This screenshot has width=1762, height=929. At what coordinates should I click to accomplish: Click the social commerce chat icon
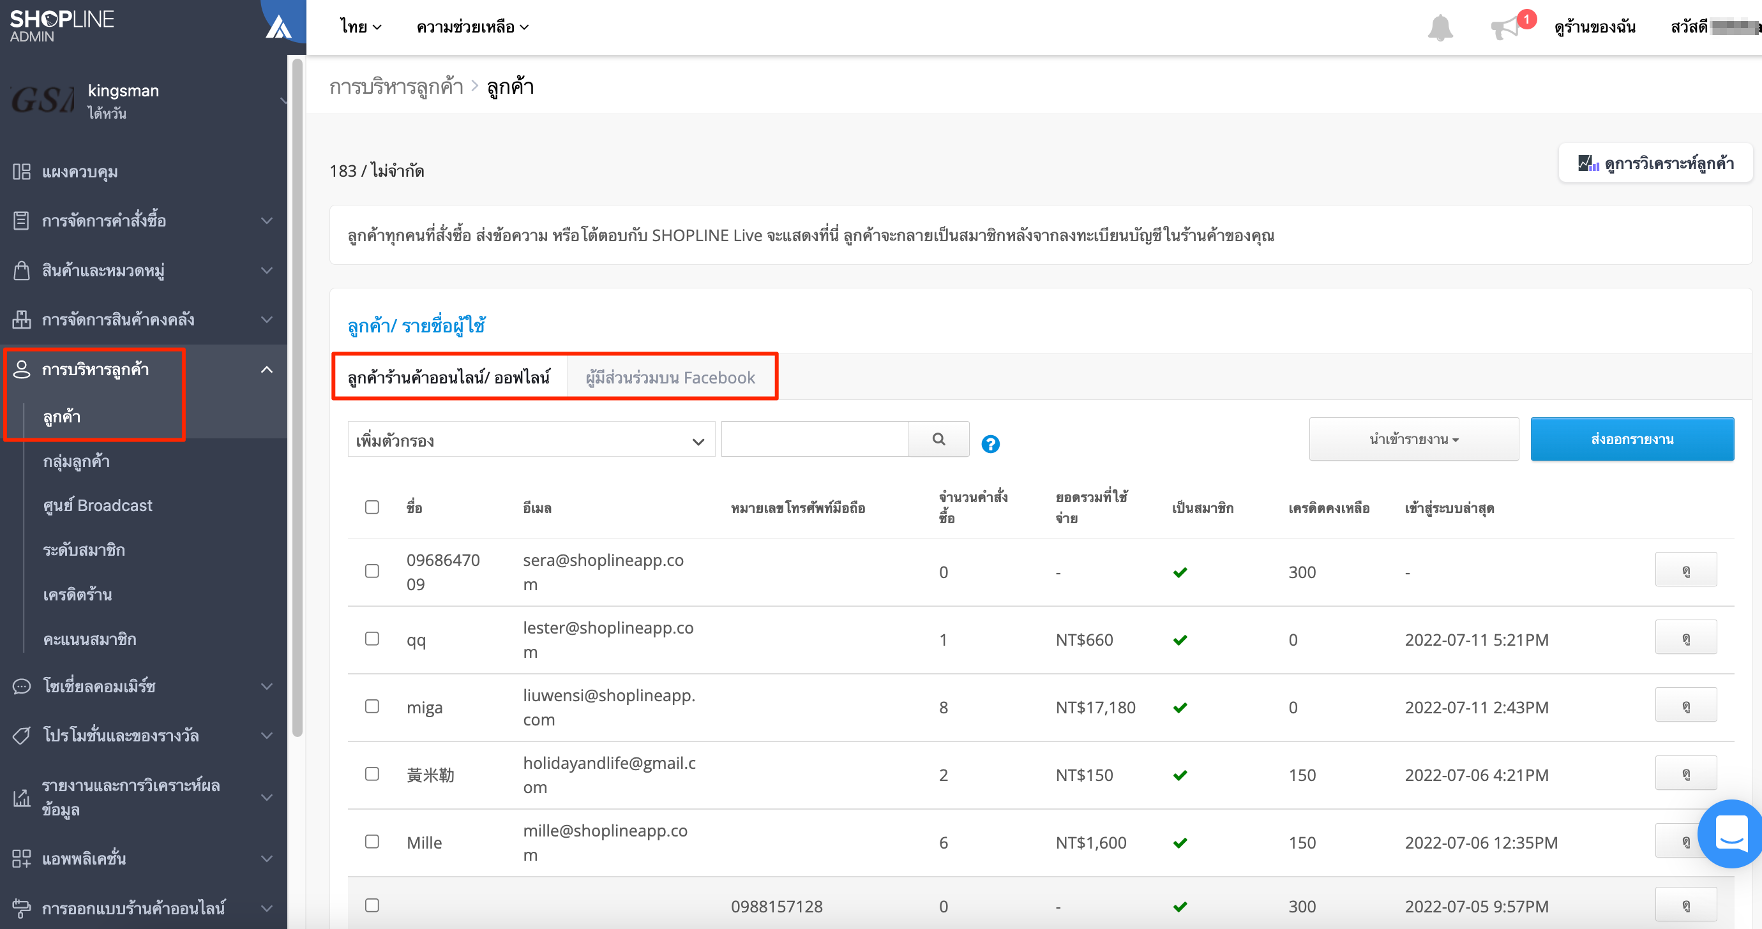[x=21, y=686]
